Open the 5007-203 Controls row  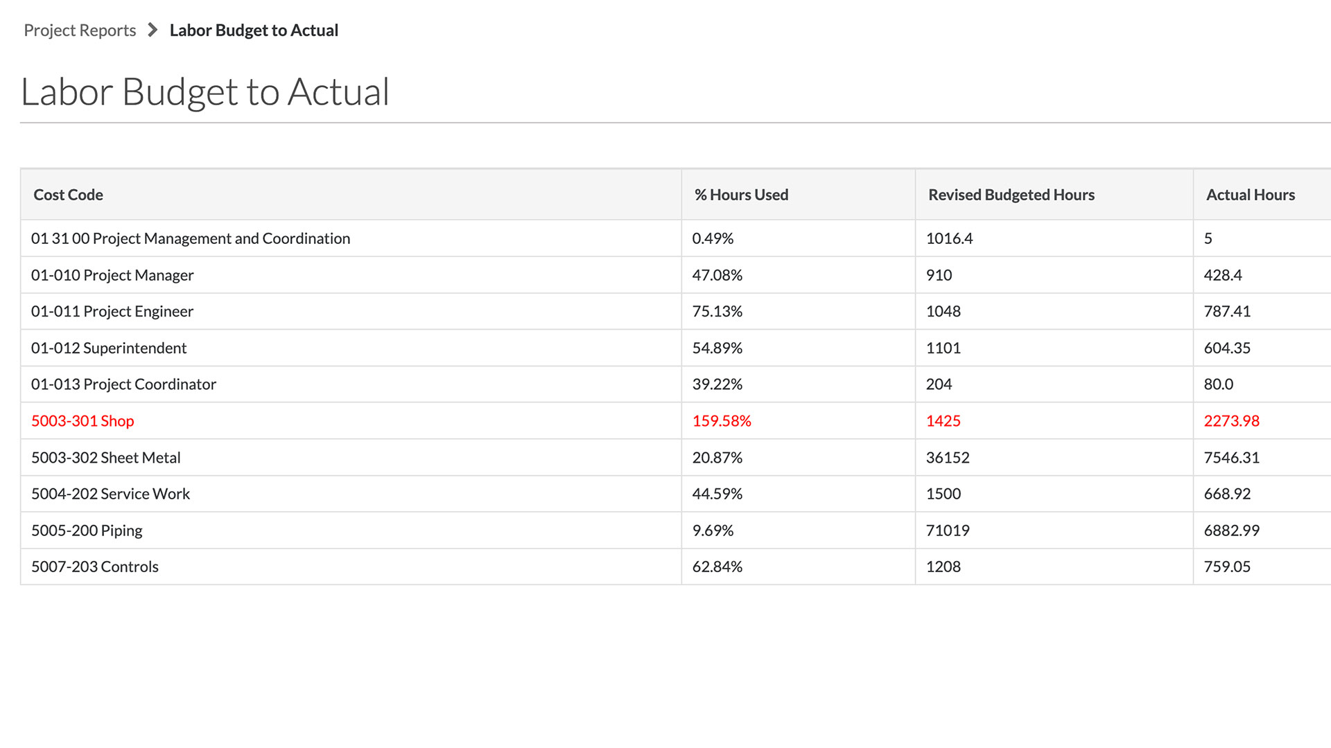coord(94,566)
